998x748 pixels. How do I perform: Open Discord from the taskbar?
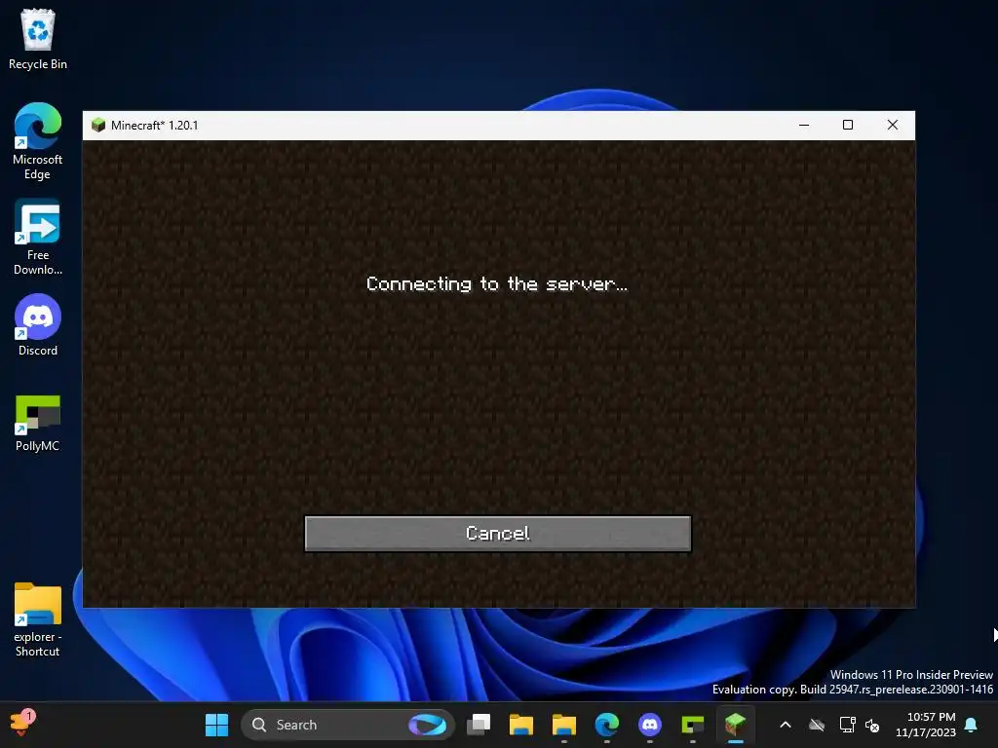650,725
